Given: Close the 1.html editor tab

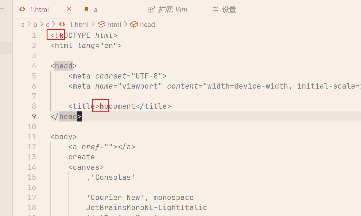Looking at the screenshot, I should point(69,9).
